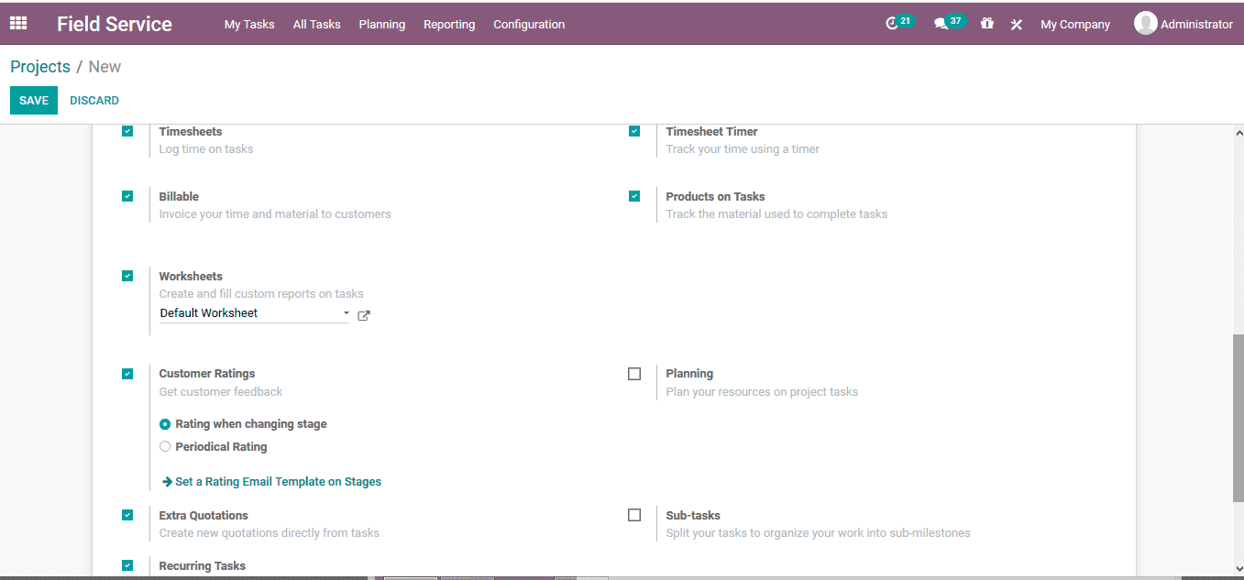
Task: Click the Extra Quotations label
Action: pyautogui.click(x=204, y=516)
